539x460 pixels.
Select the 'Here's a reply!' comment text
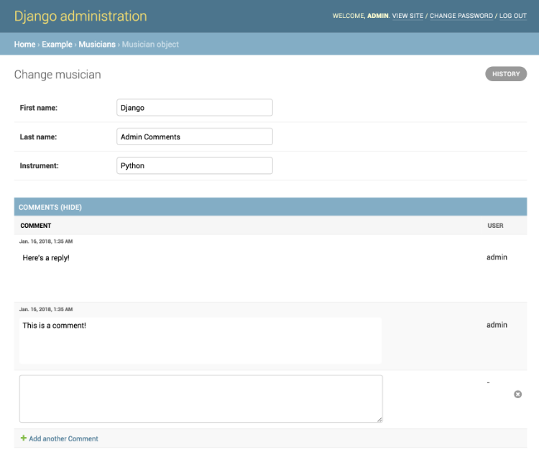pyautogui.click(x=46, y=258)
